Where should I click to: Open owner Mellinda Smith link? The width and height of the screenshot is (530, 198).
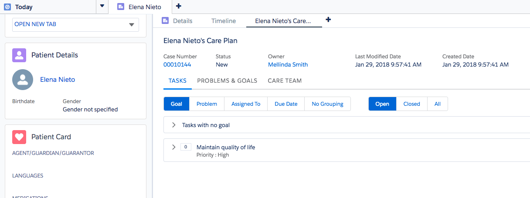click(288, 64)
